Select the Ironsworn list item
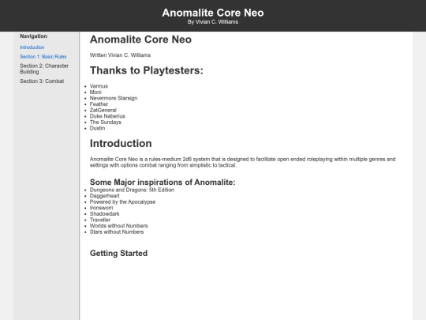Viewport: 426px width, 320px height. [101, 208]
